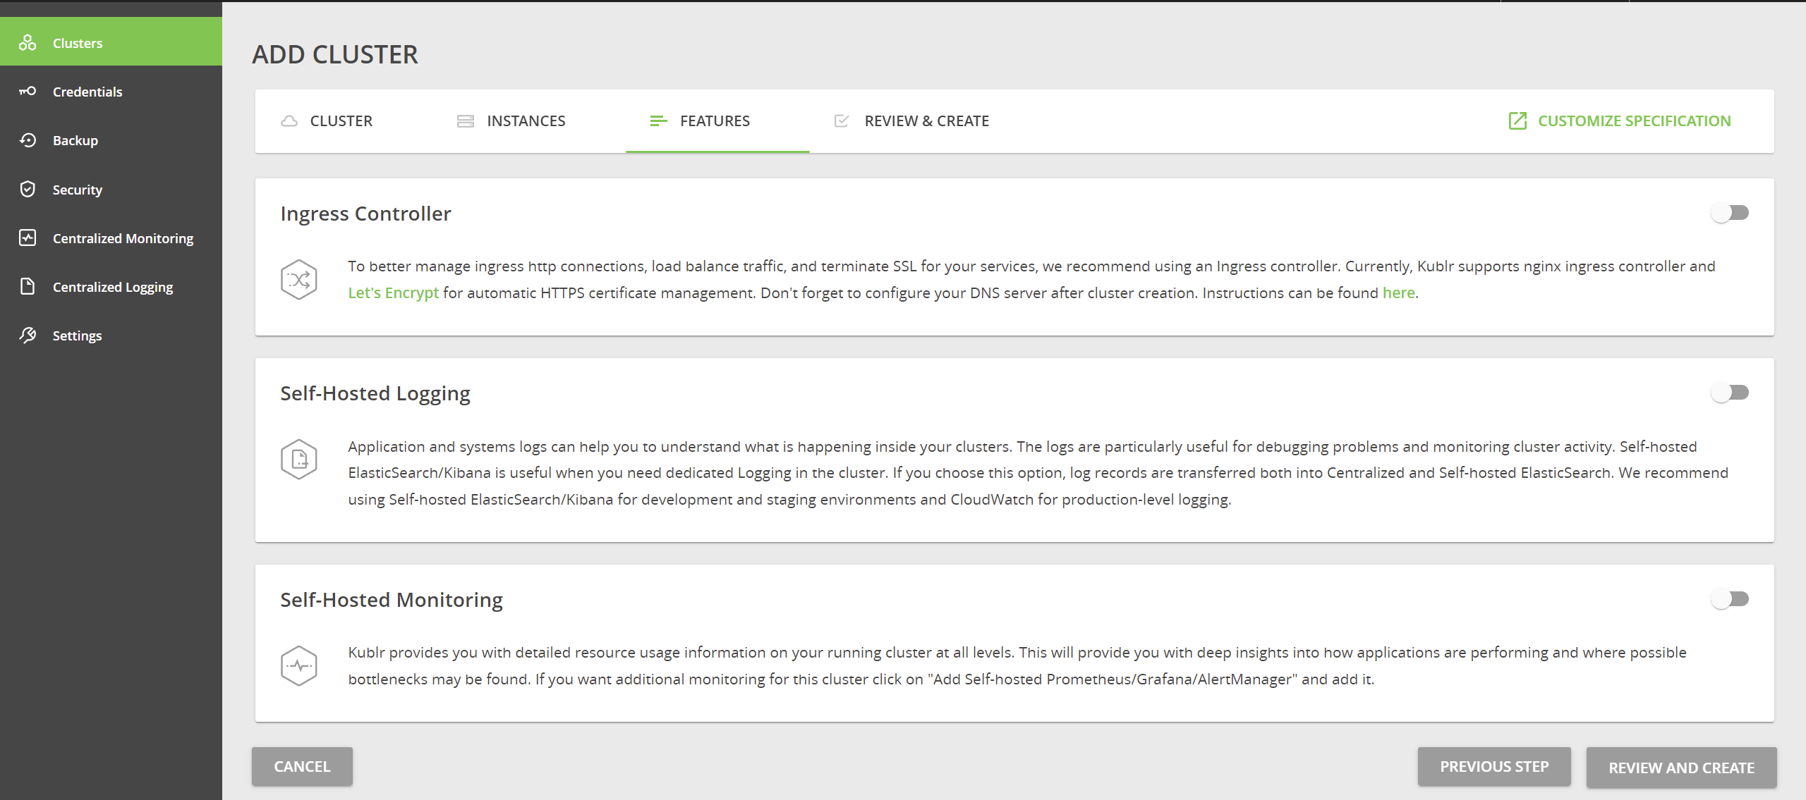
Task: Click the external-link icon beside CUSTOMIZE SPECIFICATION
Action: [x=1517, y=121]
